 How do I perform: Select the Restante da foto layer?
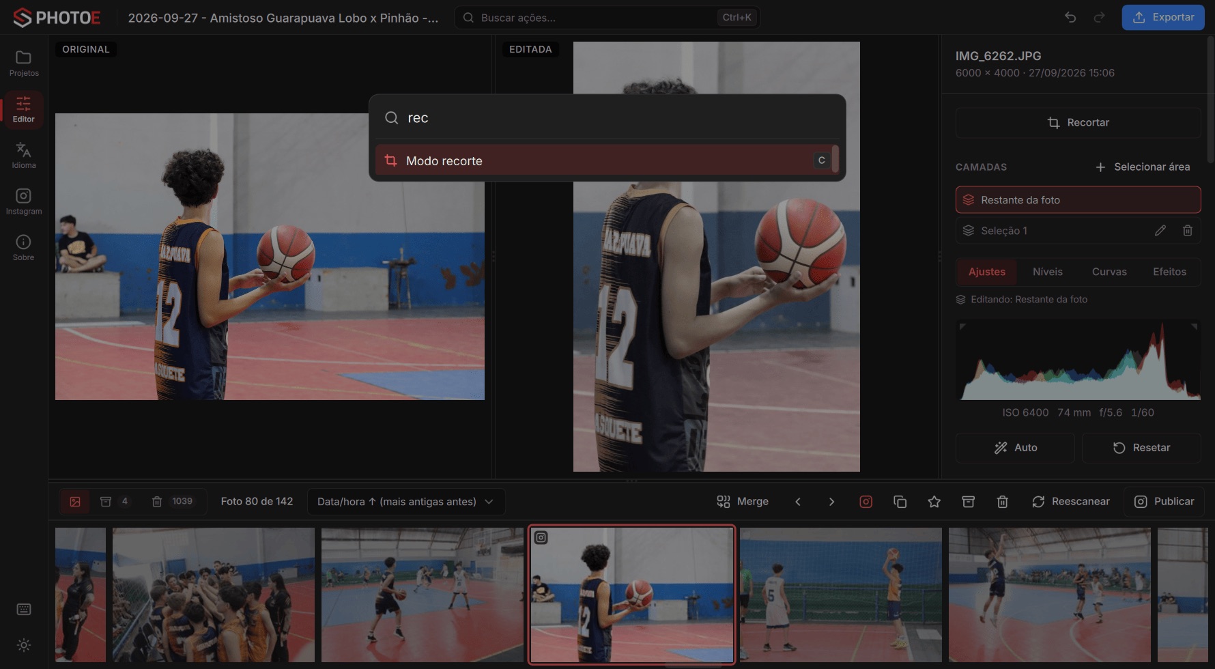[1078, 200]
